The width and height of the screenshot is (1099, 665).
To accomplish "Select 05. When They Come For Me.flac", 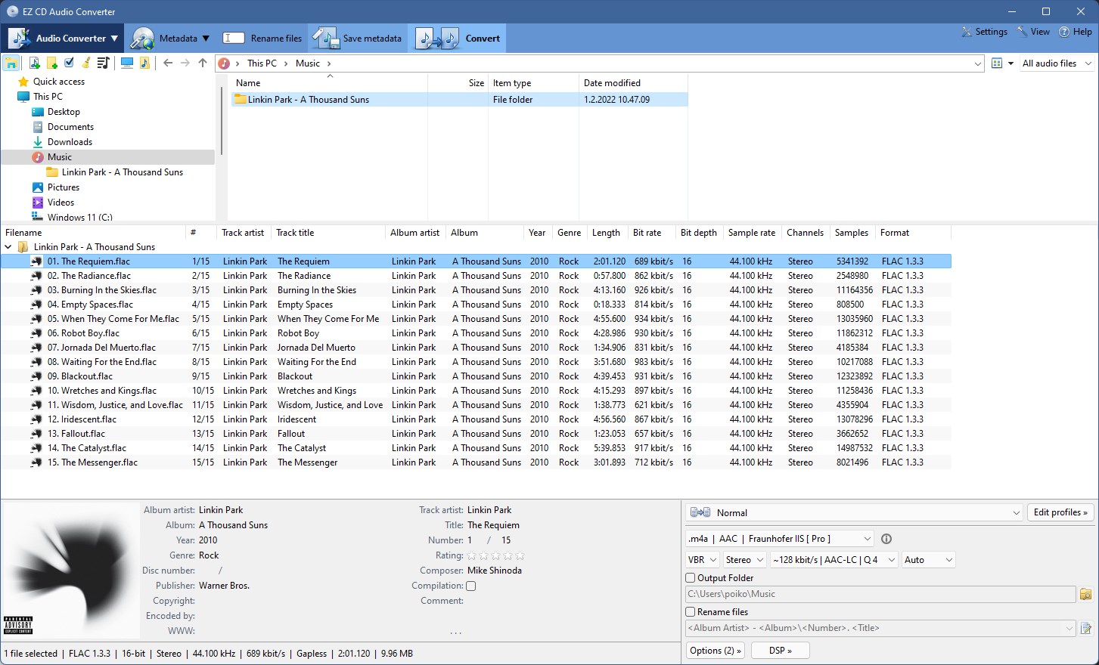I will [113, 318].
